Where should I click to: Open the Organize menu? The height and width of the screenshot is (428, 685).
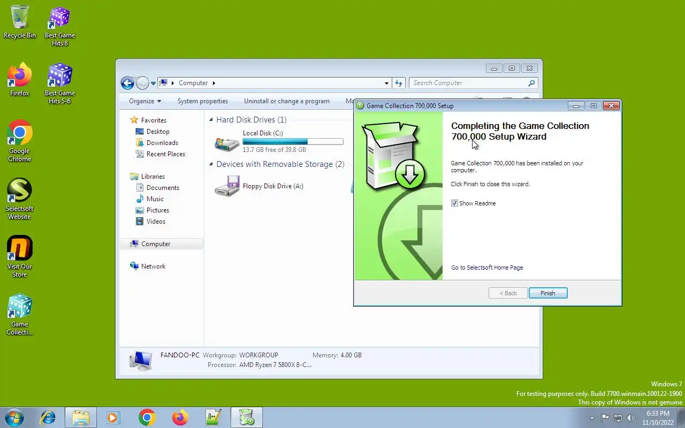point(145,101)
